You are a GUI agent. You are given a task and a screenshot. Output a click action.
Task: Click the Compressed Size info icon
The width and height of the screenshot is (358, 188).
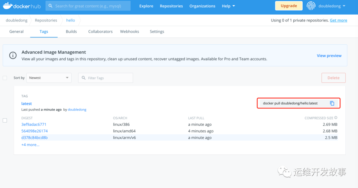335,118
